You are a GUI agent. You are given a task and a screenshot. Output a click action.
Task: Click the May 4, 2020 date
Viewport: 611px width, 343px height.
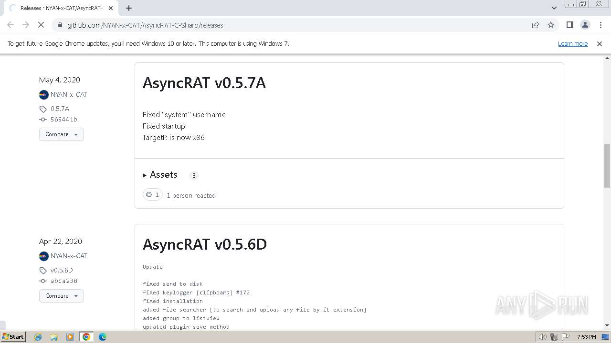[60, 80]
